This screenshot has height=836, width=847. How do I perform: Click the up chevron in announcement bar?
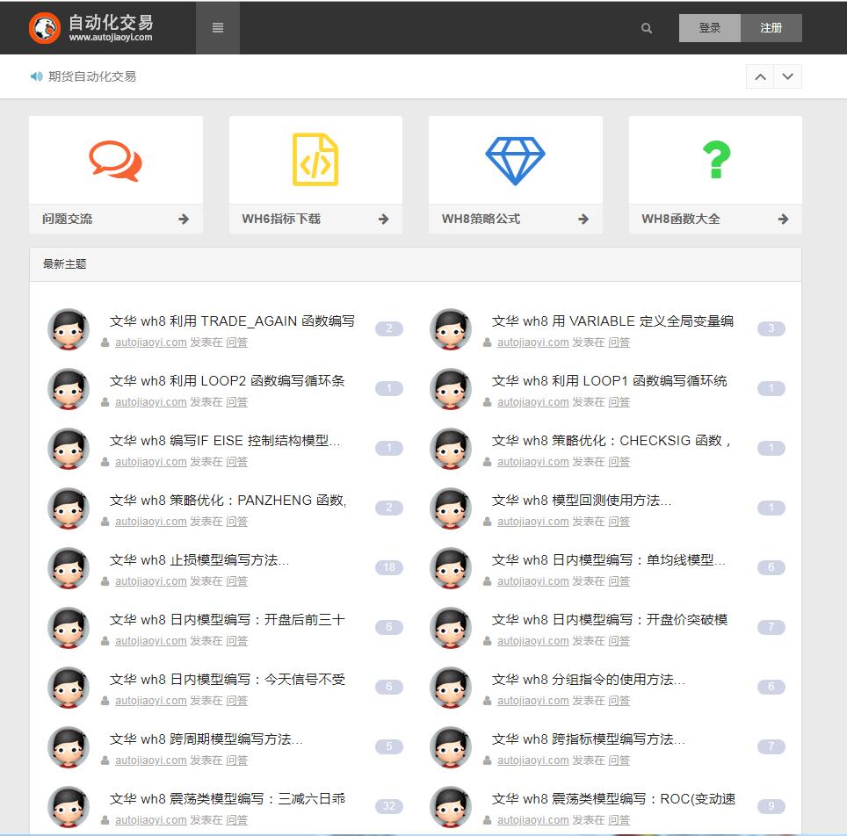[760, 76]
